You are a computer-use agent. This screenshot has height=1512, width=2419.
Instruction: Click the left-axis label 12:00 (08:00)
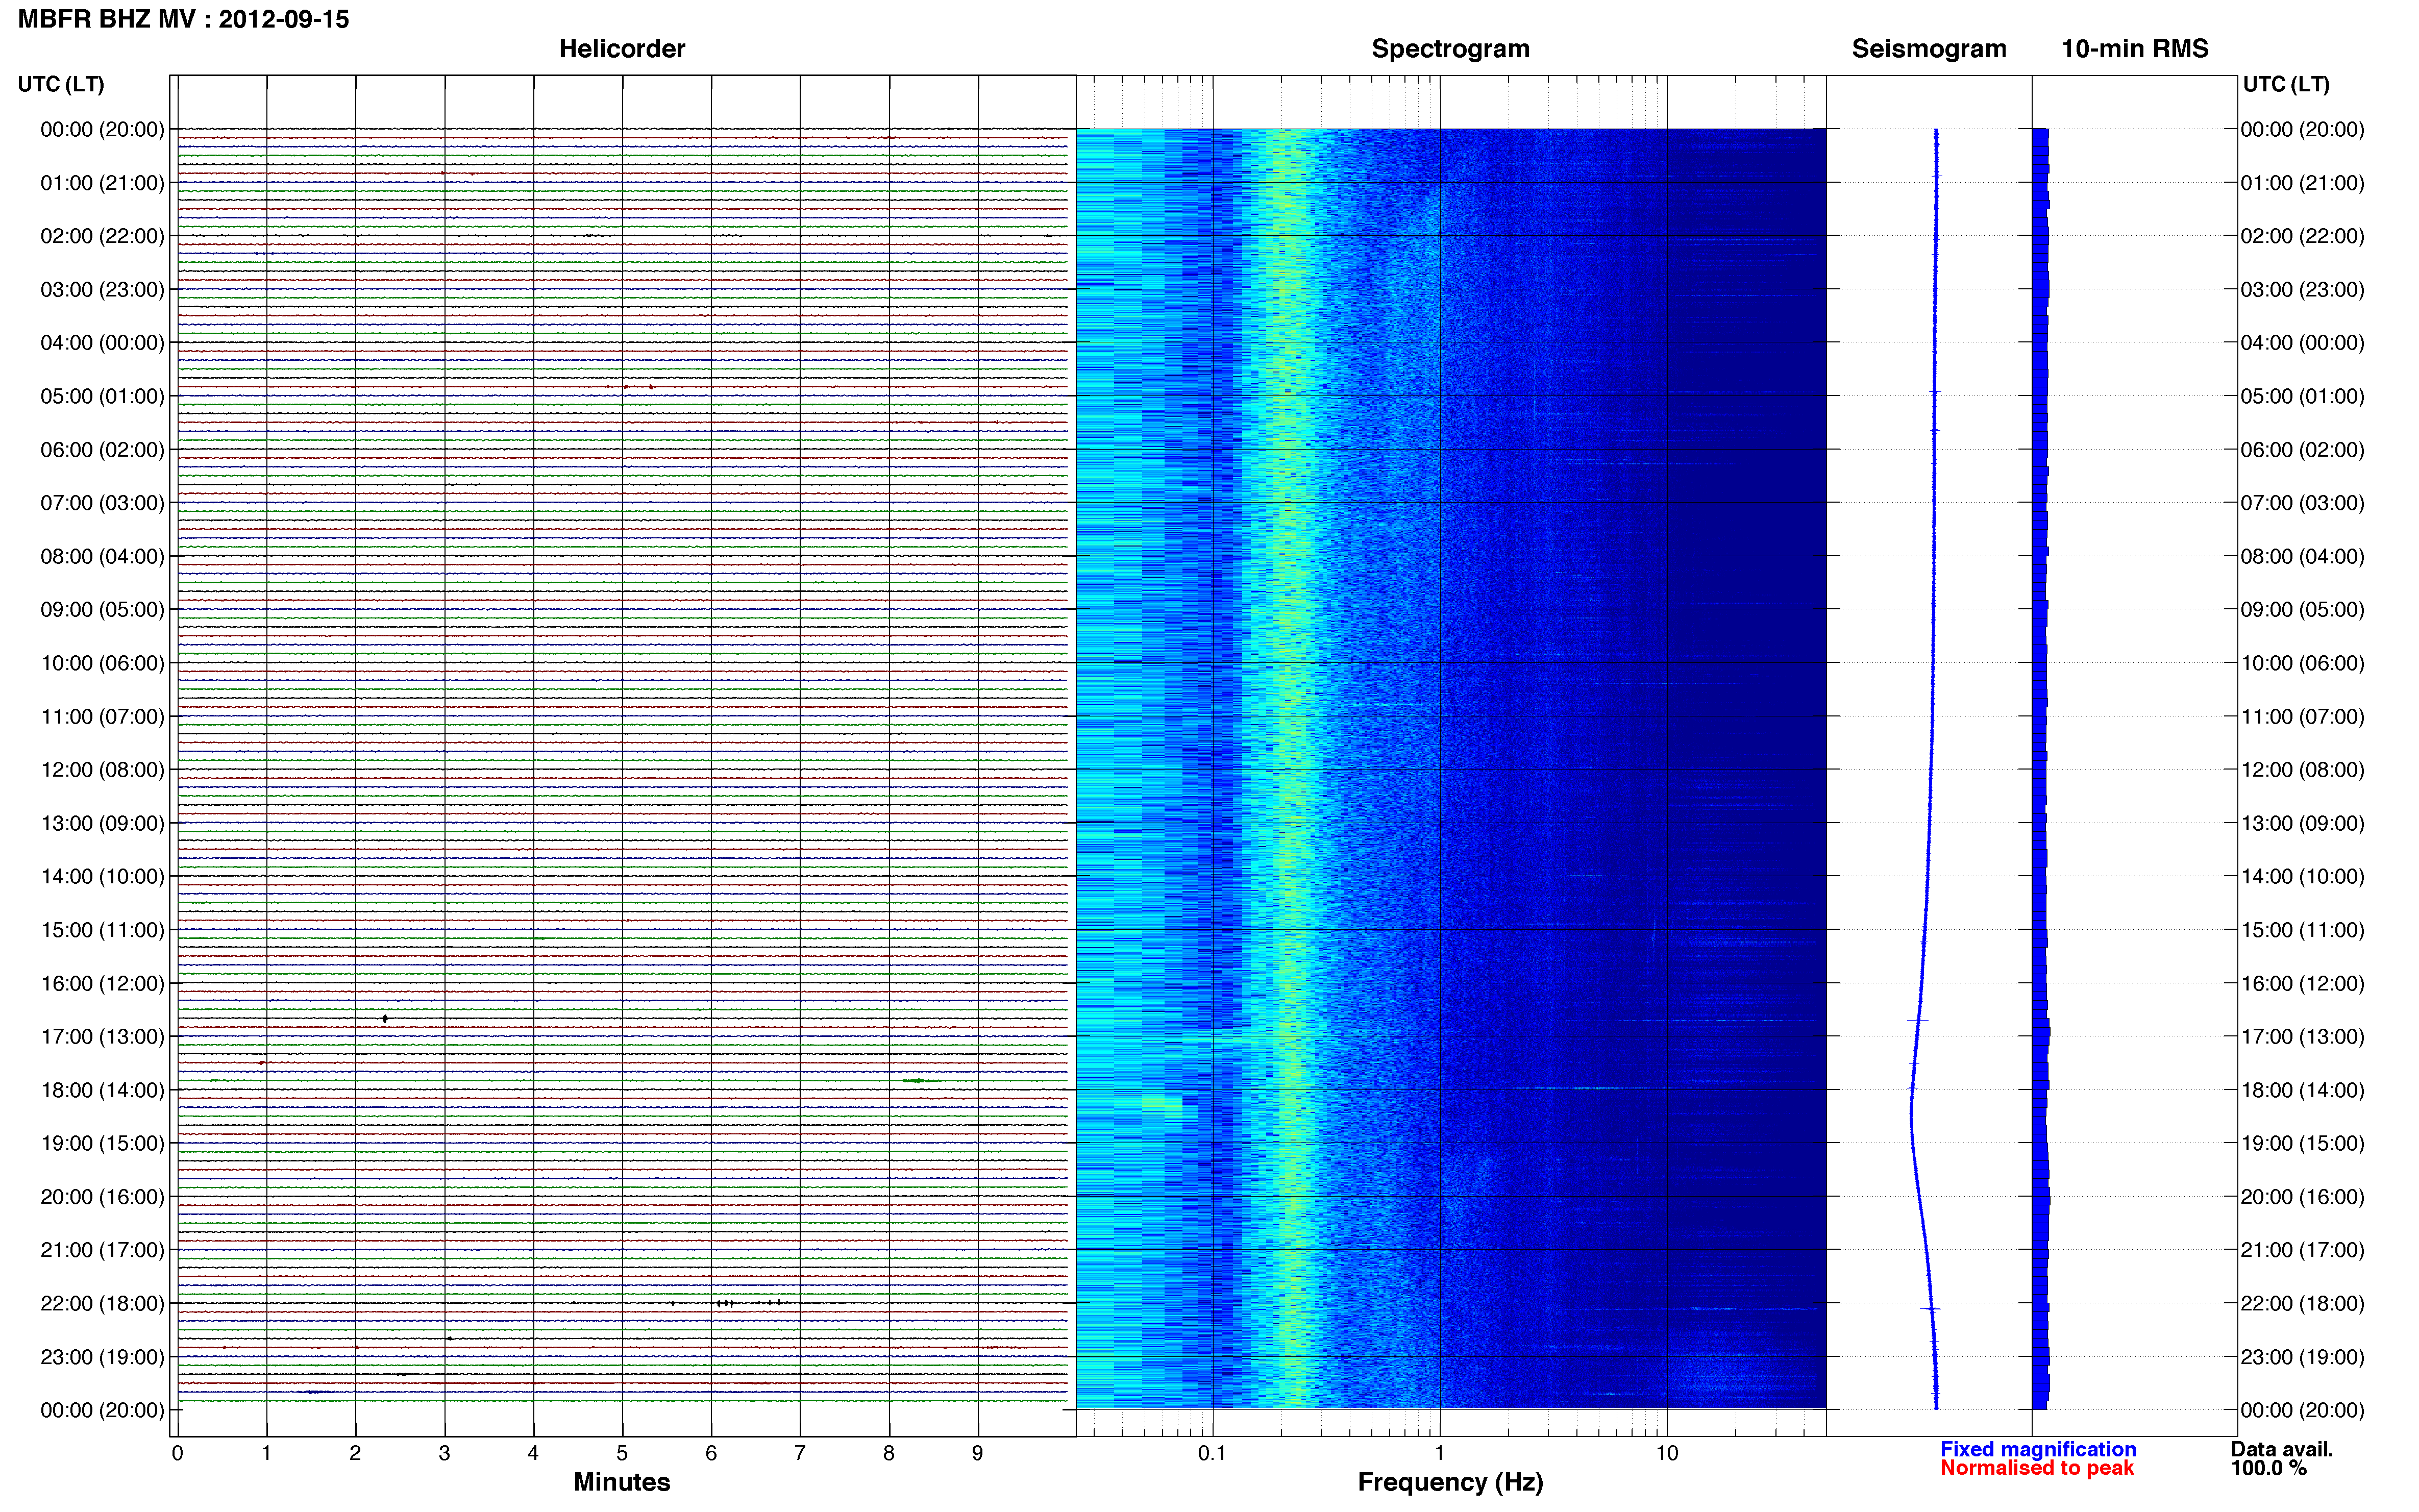click(x=102, y=770)
